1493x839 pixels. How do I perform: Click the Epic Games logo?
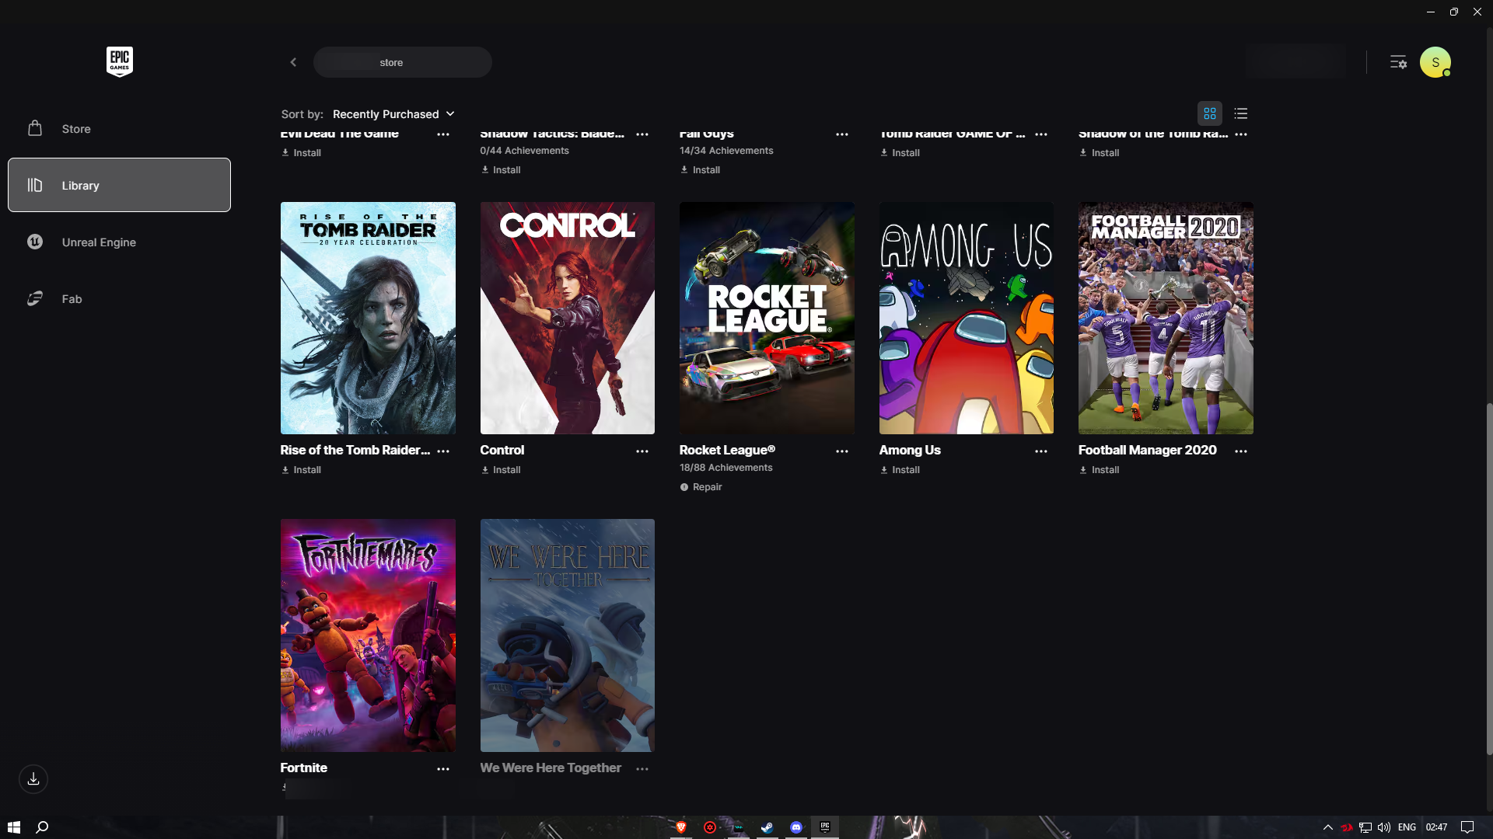(x=120, y=61)
